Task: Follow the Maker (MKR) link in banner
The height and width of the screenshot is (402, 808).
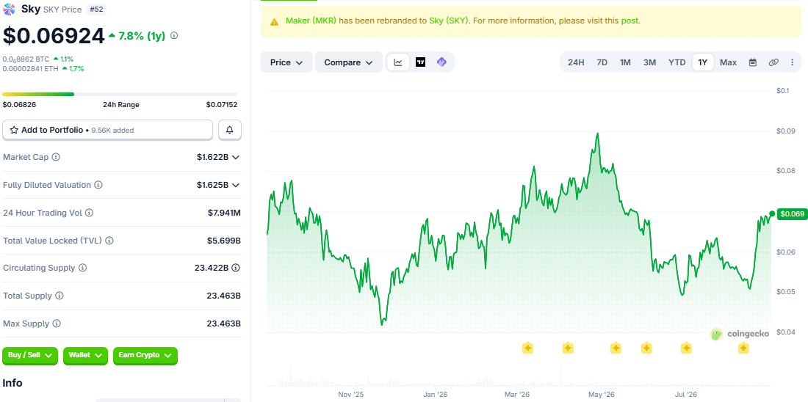Action: [x=311, y=21]
